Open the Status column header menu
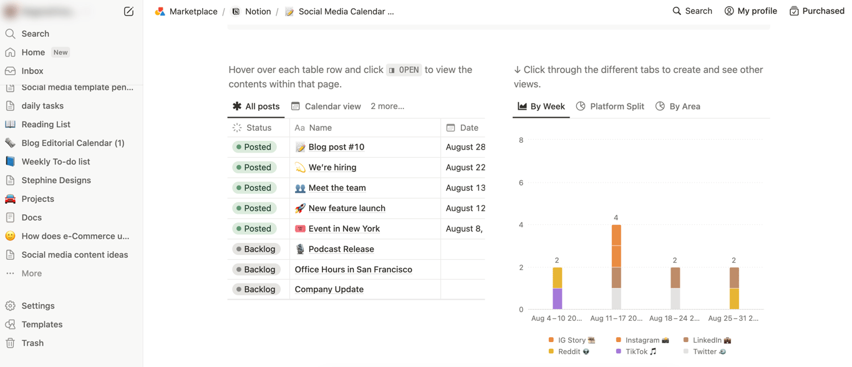 [x=257, y=127]
